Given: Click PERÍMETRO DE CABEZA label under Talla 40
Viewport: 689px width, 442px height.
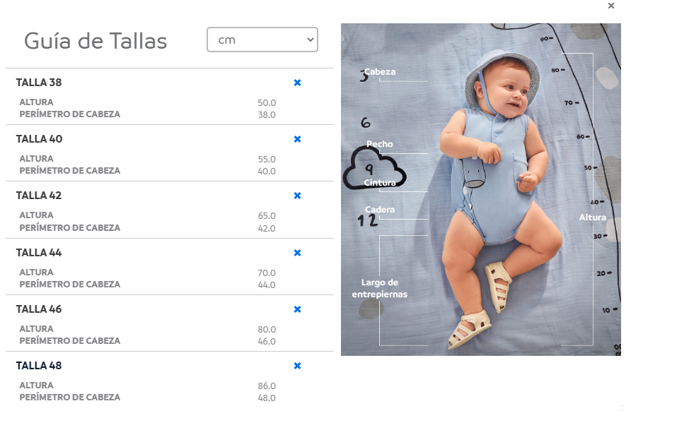Looking at the screenshot, I should pyautogui.click(x=70, y=171).
